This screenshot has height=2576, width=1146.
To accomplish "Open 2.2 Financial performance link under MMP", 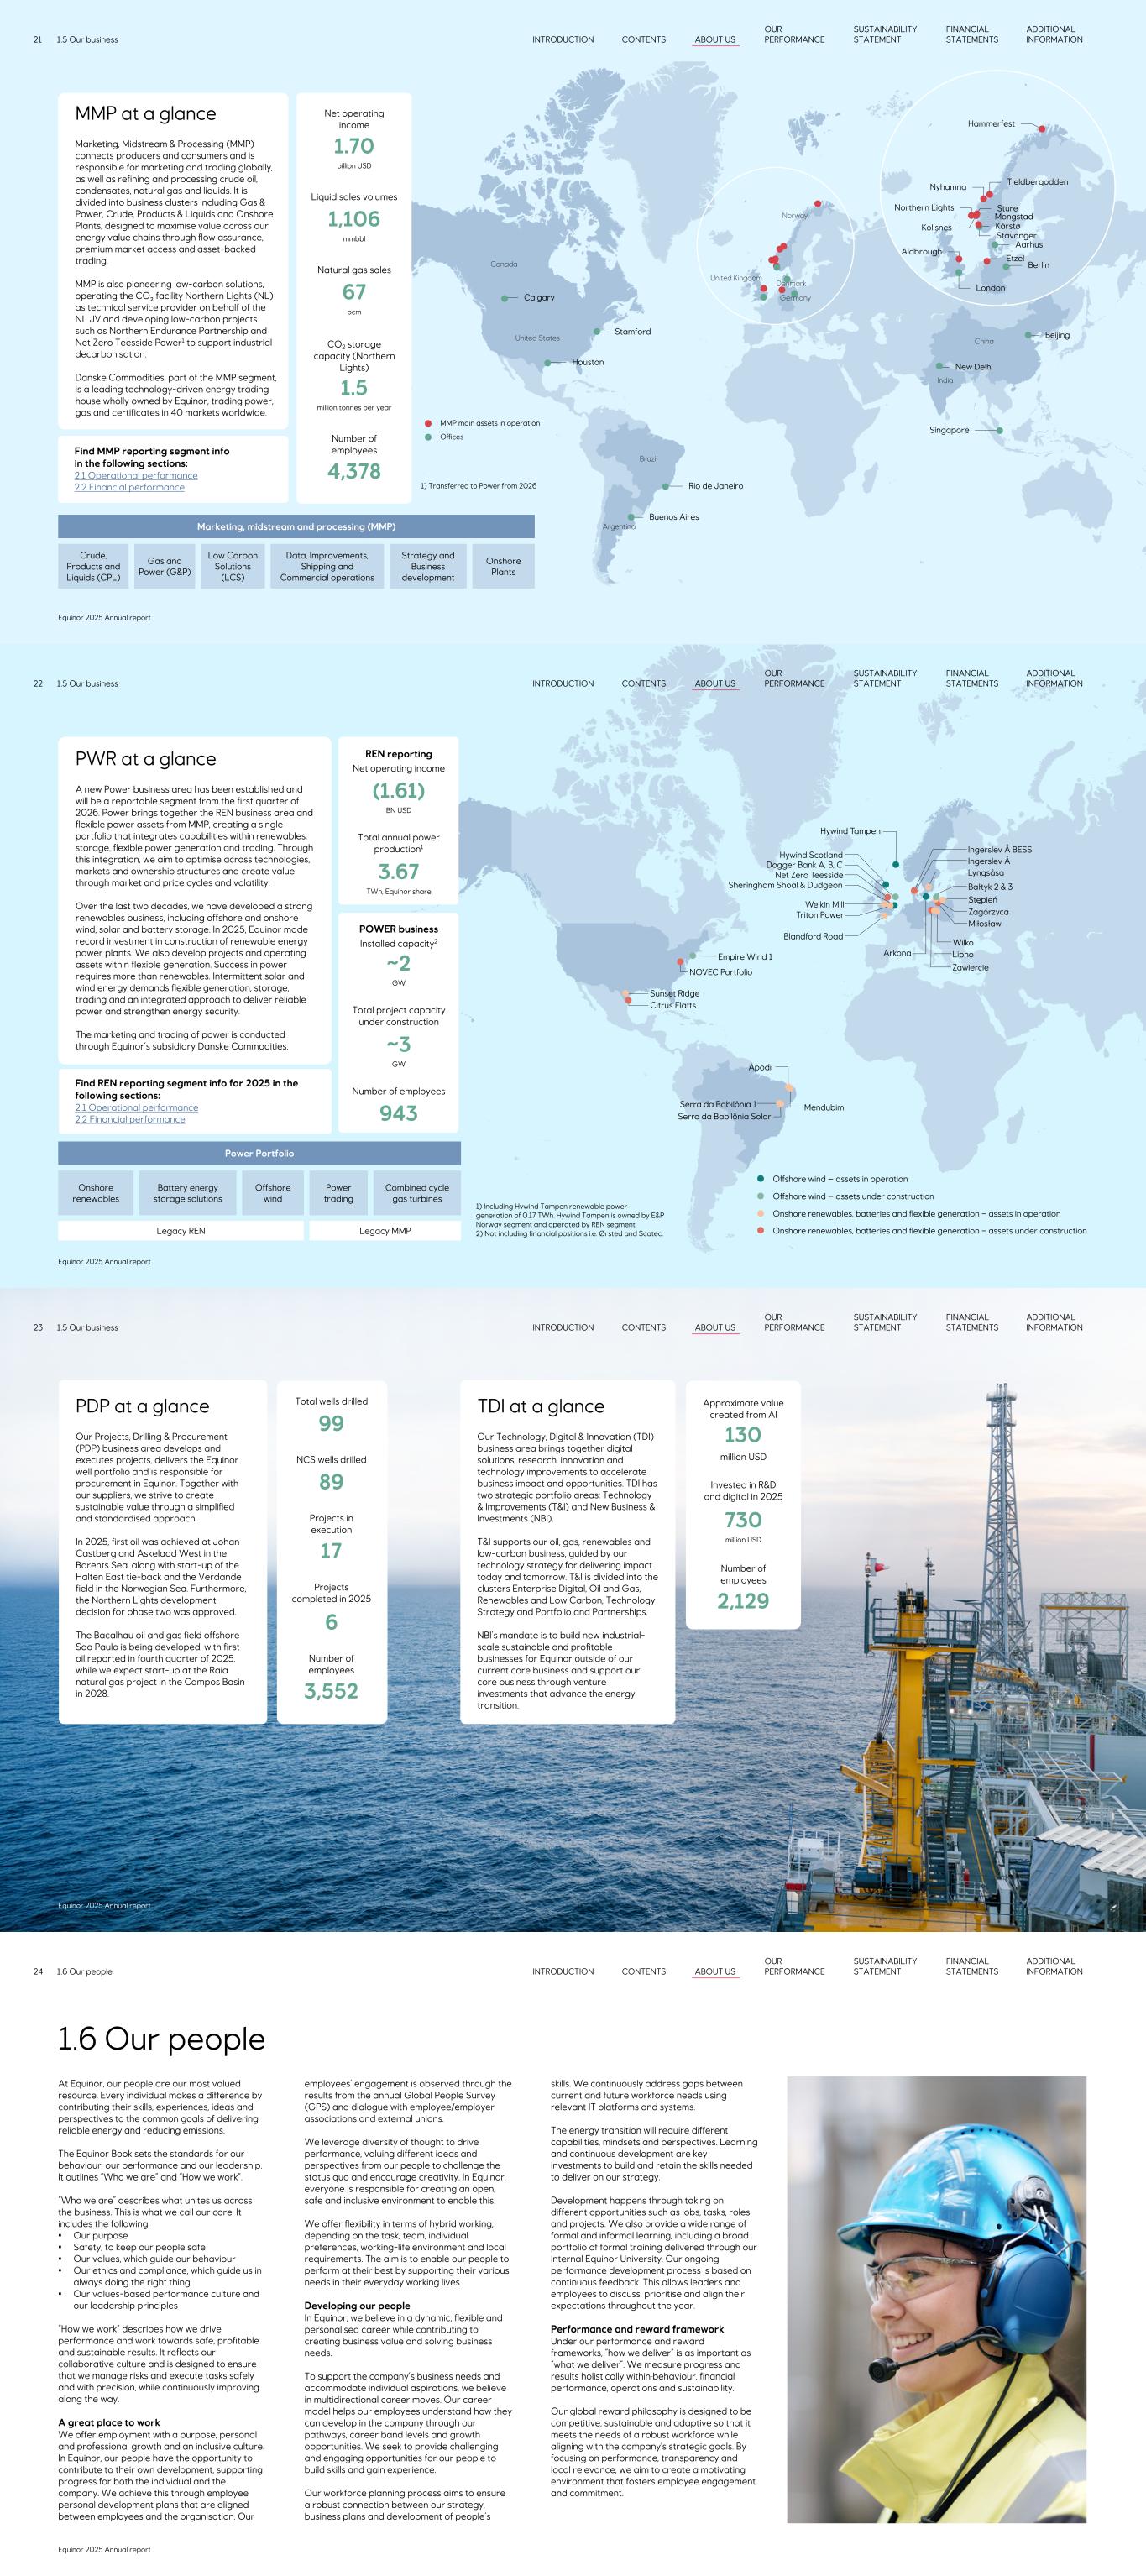I will coord(129,488).
